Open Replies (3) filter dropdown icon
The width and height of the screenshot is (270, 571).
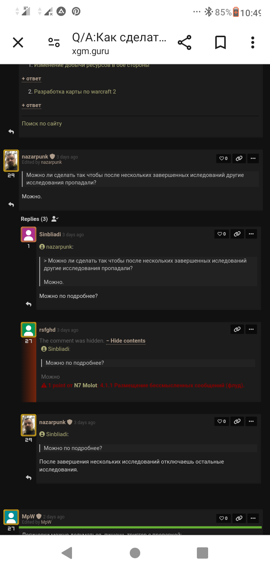click(x=55, y=219)
